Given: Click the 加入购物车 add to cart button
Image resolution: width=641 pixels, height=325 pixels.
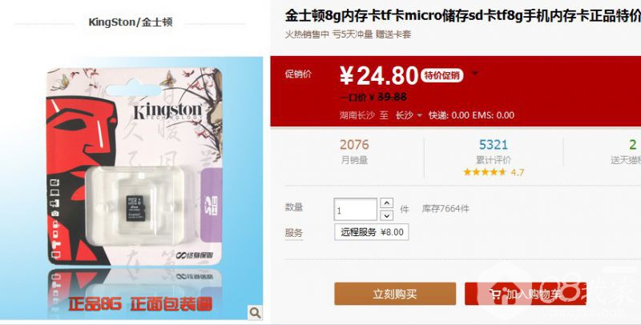Looking at the screenshot, I should 526,294.
